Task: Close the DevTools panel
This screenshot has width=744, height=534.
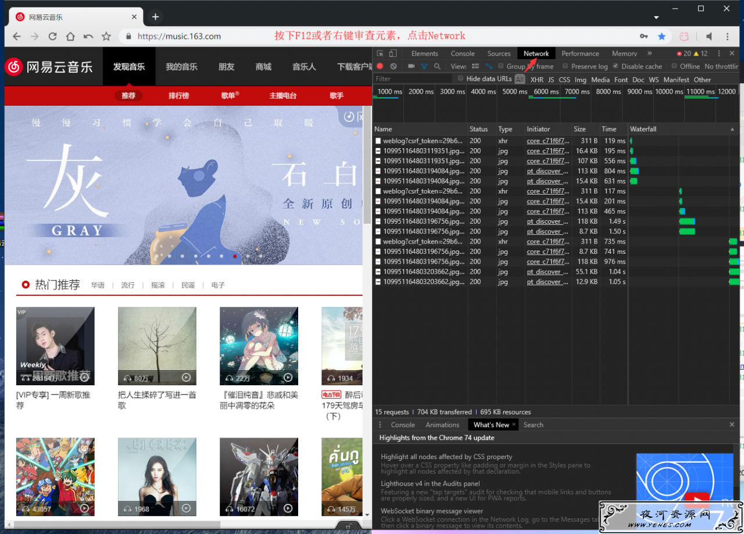Action: (732, 53)
